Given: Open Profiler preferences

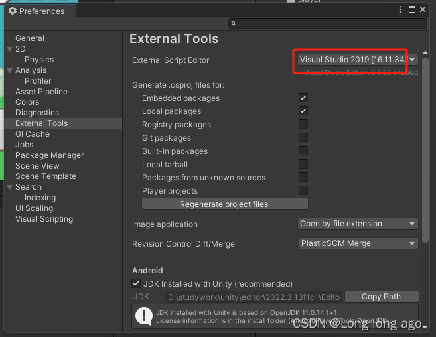Looking at the screenshot, I should pos(38,81).
